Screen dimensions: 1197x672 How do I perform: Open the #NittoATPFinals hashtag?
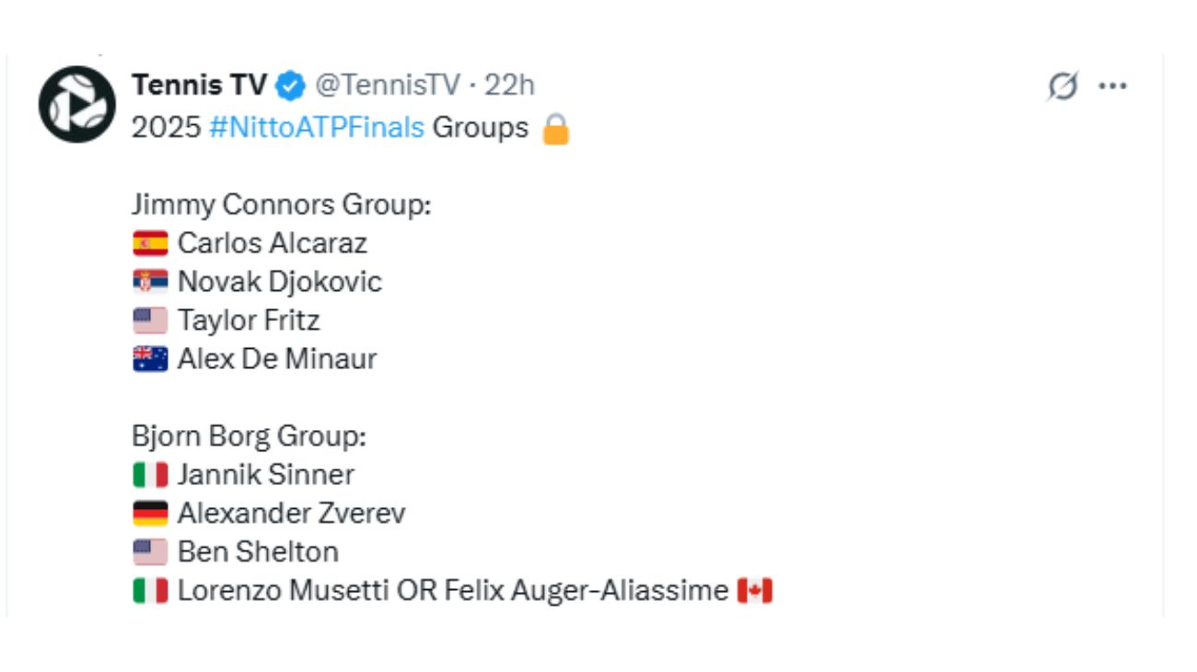click(317, 127)
